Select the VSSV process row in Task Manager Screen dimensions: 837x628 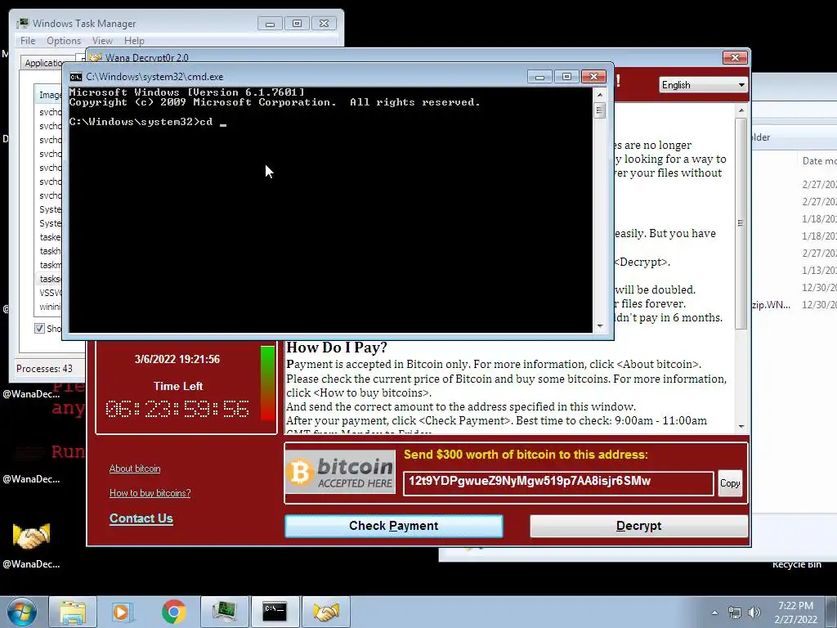(x=49, y=293)
